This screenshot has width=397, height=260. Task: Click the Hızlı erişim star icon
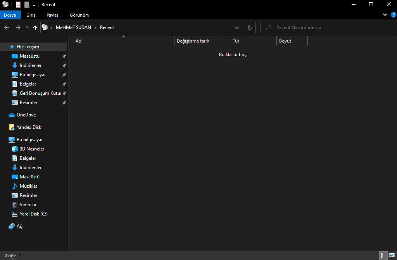click(x=12, y=47)
